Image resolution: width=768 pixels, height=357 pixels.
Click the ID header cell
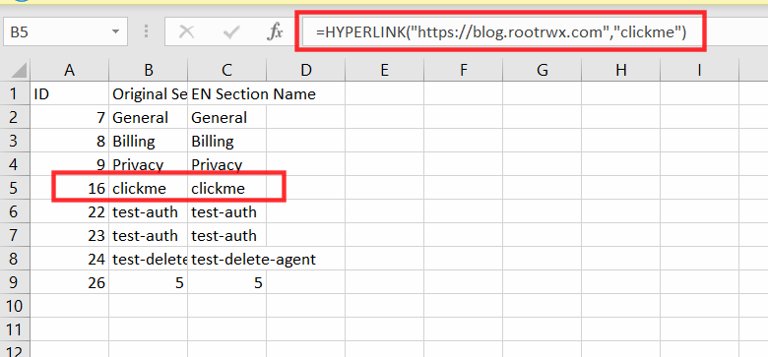coord(70,93)
